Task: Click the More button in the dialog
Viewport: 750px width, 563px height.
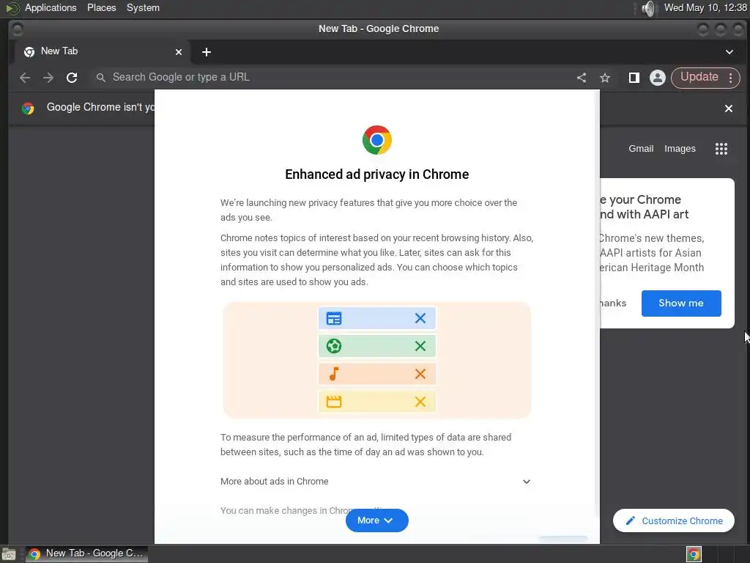Action: [x=377, y=520]
